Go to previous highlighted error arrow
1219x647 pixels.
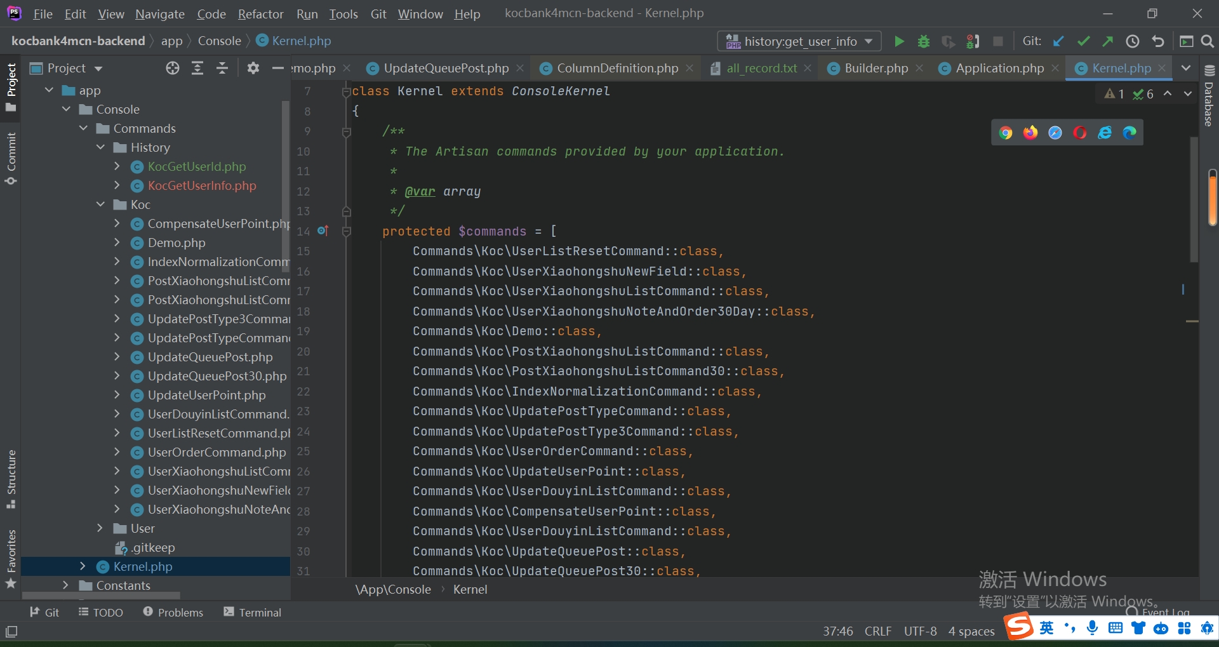pyautogui.click(x=1168, y=94)
